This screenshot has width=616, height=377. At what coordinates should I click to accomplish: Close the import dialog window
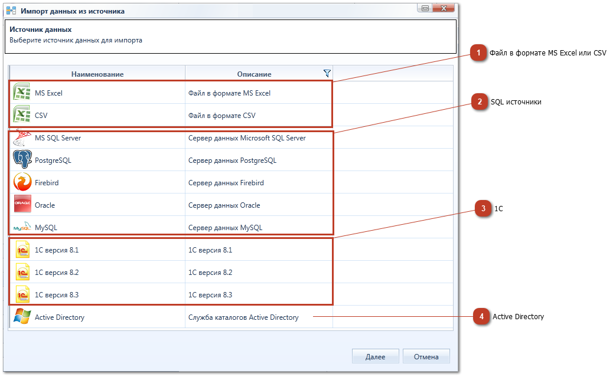pyautogui.click(x=444, y=8)
